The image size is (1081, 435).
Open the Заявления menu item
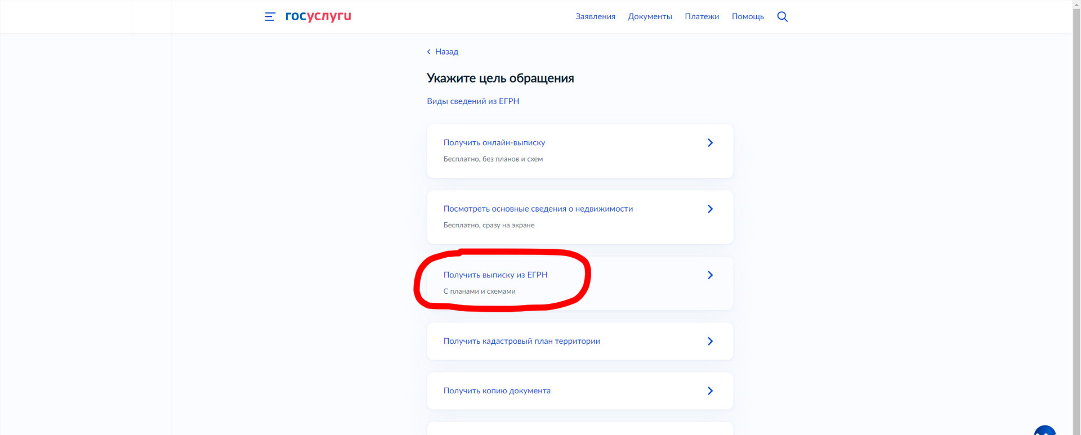click(595, 16)
